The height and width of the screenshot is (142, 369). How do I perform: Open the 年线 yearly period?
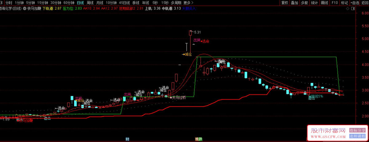pos(145,3)
